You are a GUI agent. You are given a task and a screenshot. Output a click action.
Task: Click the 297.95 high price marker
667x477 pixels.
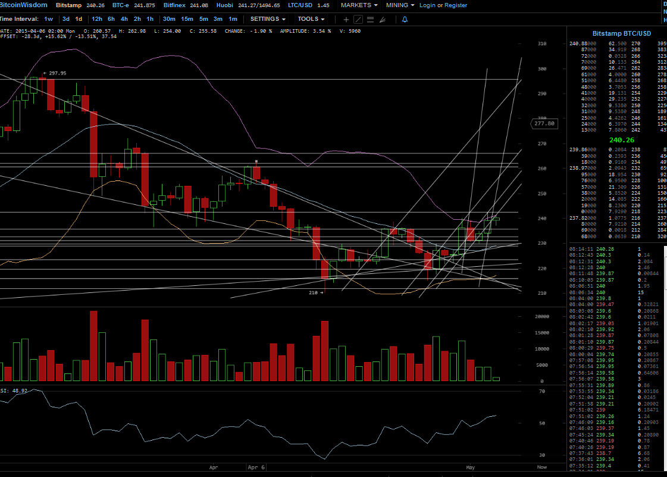[x=55, y=73]
